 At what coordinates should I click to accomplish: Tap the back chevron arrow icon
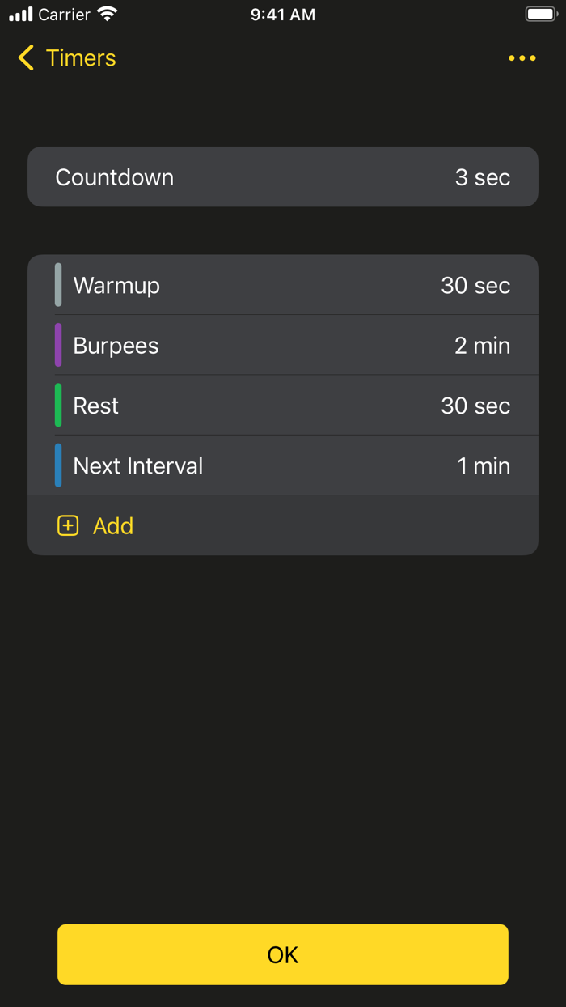(x=26, y=58)
